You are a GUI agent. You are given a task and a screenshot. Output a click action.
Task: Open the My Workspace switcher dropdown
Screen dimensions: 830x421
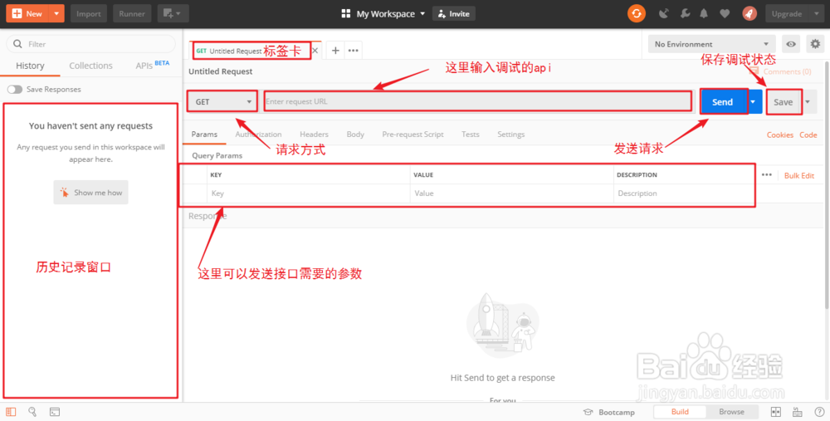[383, 14]
